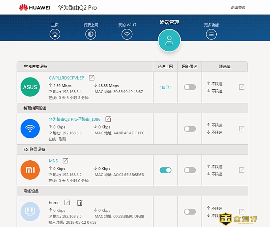Edit the CWPLLRDSCPVIJEP device name
270x227 pixels.
91,78
